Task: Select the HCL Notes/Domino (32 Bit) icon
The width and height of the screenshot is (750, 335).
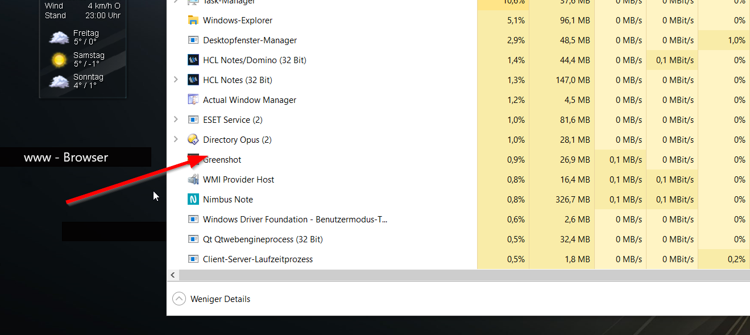Action: pos(193,60)
